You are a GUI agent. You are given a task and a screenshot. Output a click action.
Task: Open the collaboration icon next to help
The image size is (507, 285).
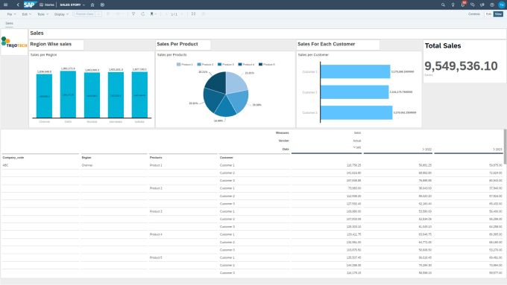(482, 5)
